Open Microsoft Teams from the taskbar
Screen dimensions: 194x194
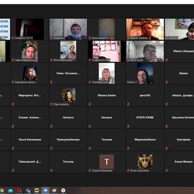(x=28, y=190)
